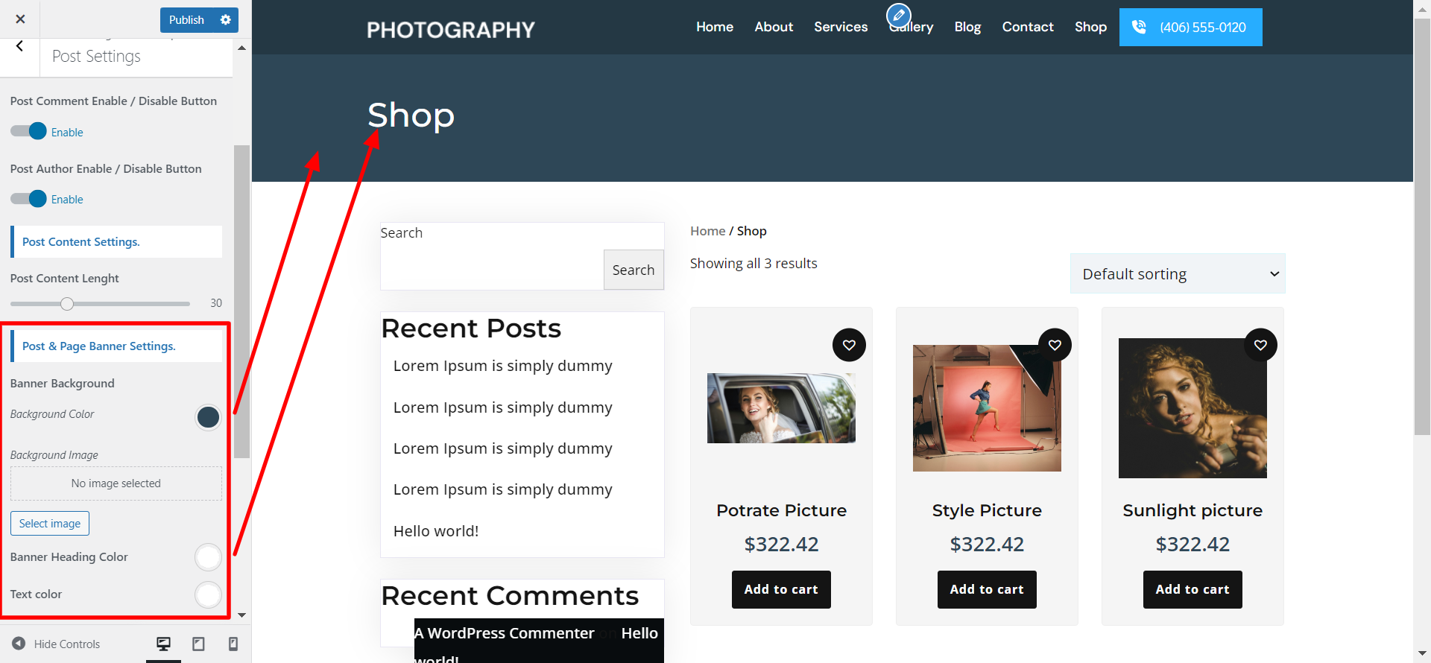This screenshot has width=1431, height=663.
Task: Click wishlist heart on Style Picture
Action: [1055, 345]
